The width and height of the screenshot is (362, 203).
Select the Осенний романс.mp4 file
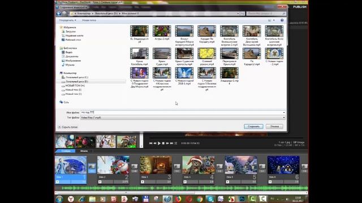coord(206,56)
